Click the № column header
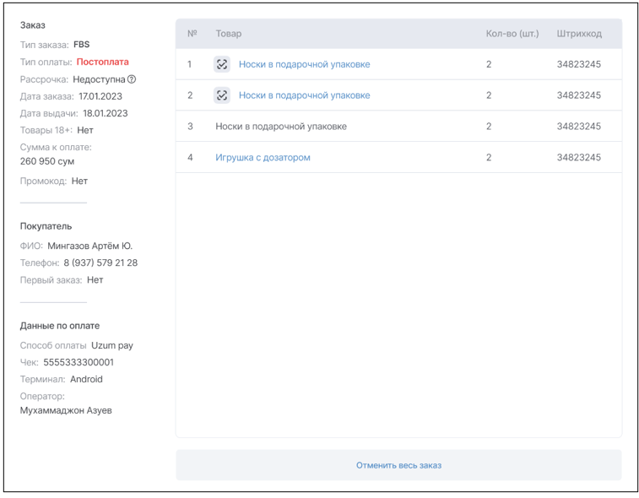The height and width of the screenshot is (498, 639). (x=192, y=34)
